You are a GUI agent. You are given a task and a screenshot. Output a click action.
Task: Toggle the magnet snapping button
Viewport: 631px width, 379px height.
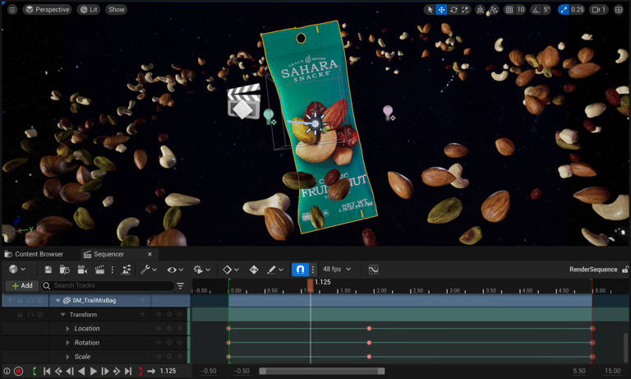pos(300,270)
